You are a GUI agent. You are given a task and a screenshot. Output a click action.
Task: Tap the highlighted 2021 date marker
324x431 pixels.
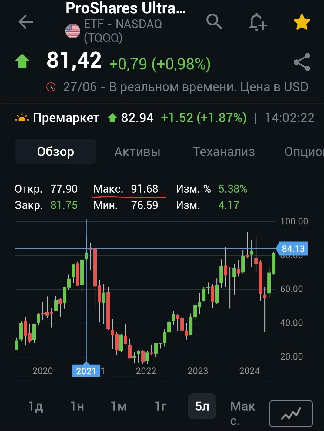click(x=86, y=371)
